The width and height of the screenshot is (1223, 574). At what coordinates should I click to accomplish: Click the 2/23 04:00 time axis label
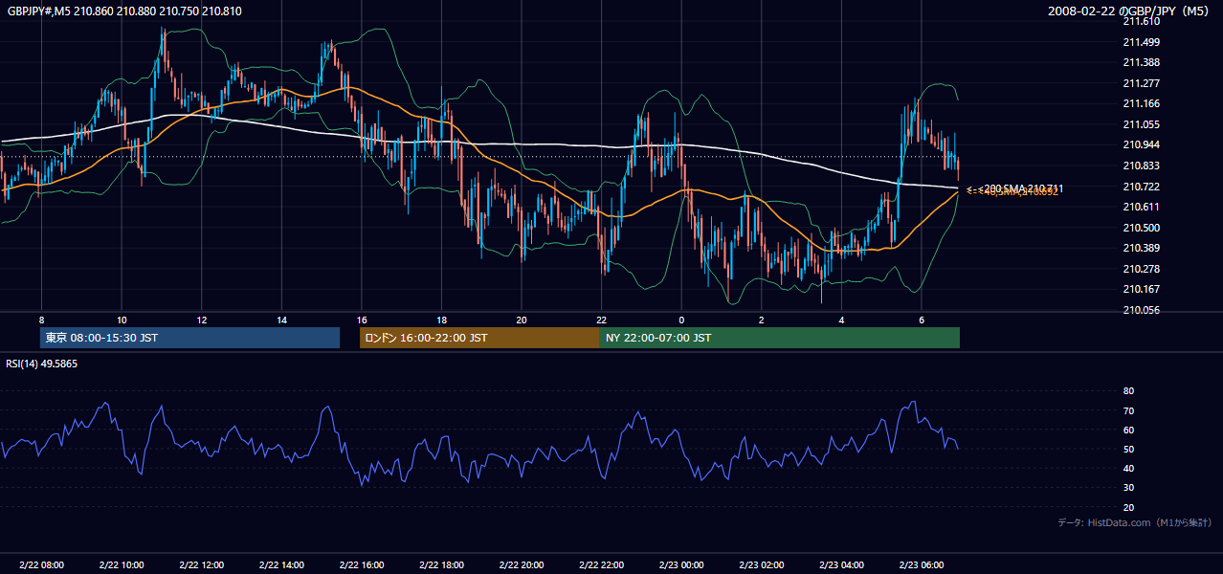point(841,565)
